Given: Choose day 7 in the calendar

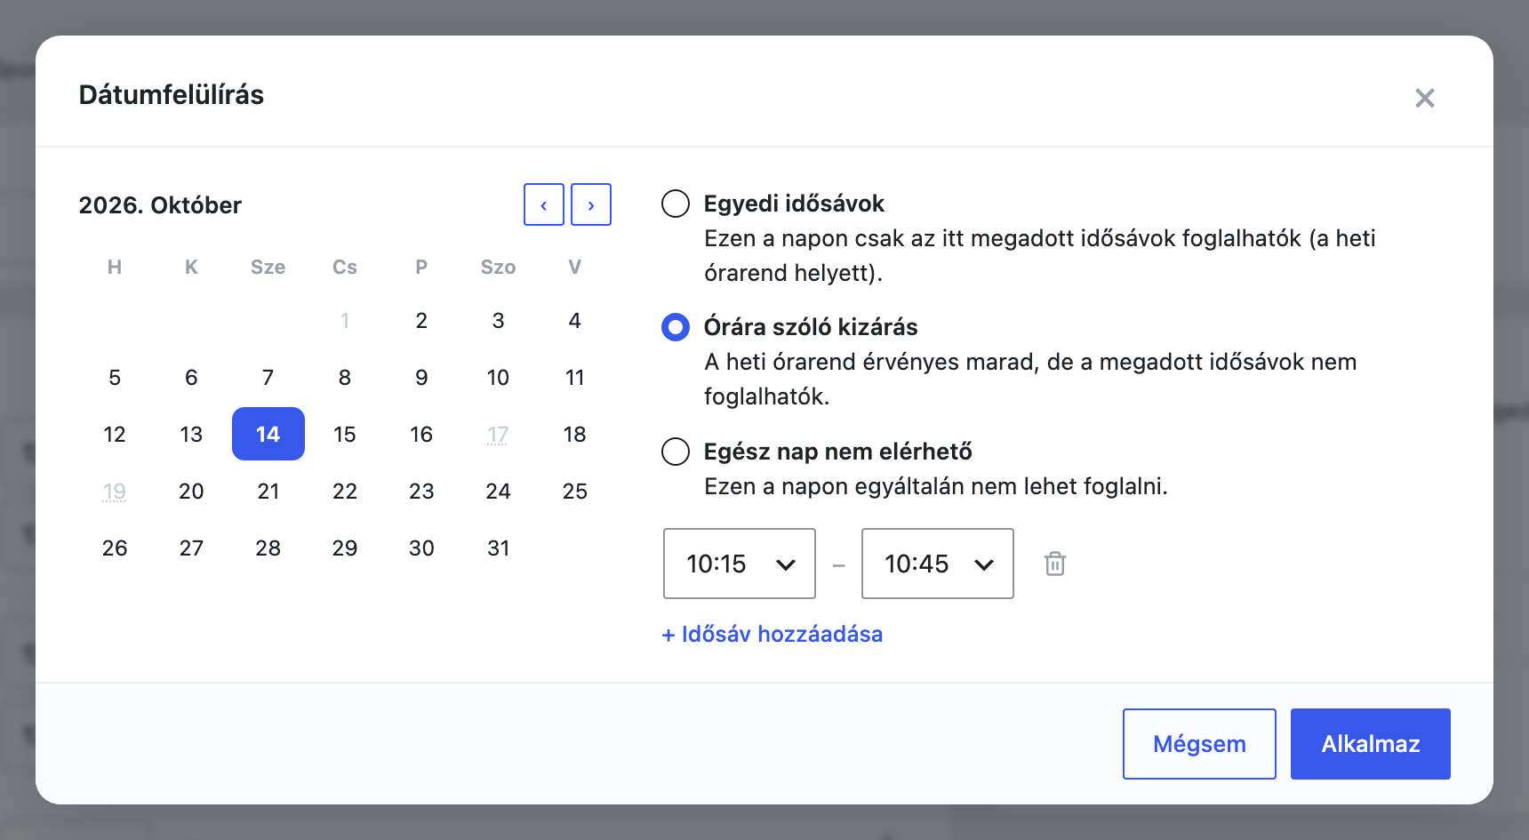Looking at the screenshot, I should pos(268,377).
